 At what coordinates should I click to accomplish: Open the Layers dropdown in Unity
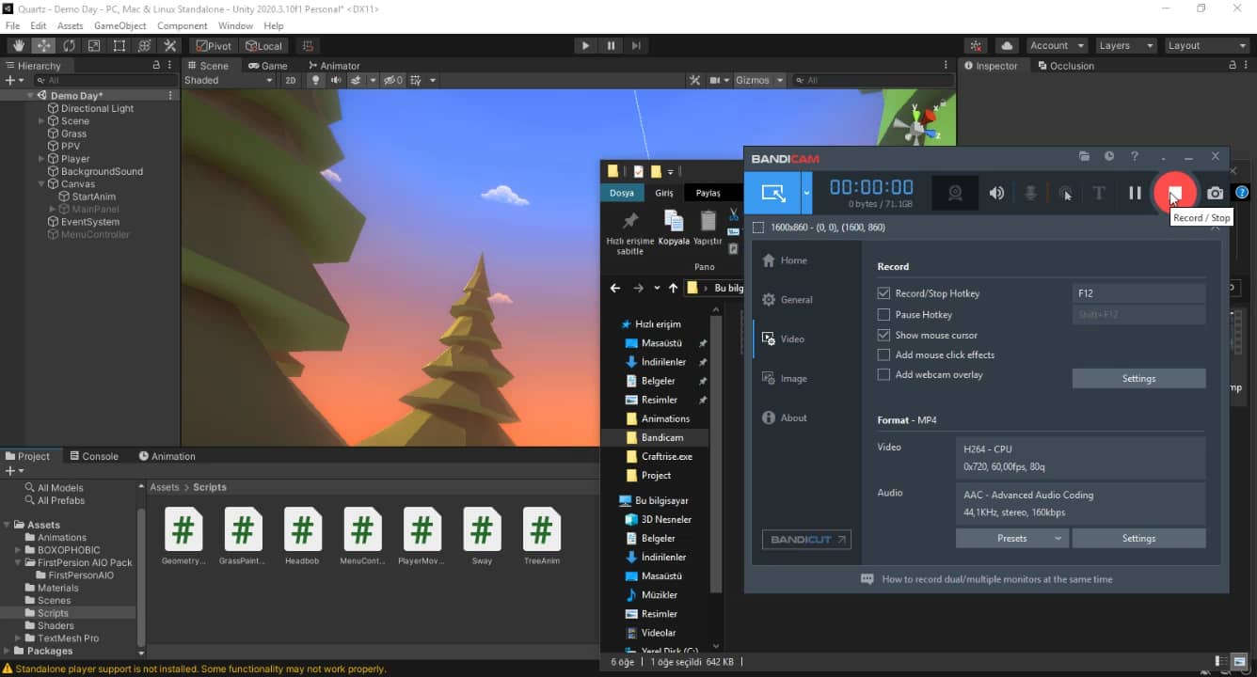[x=1125, y=45]
